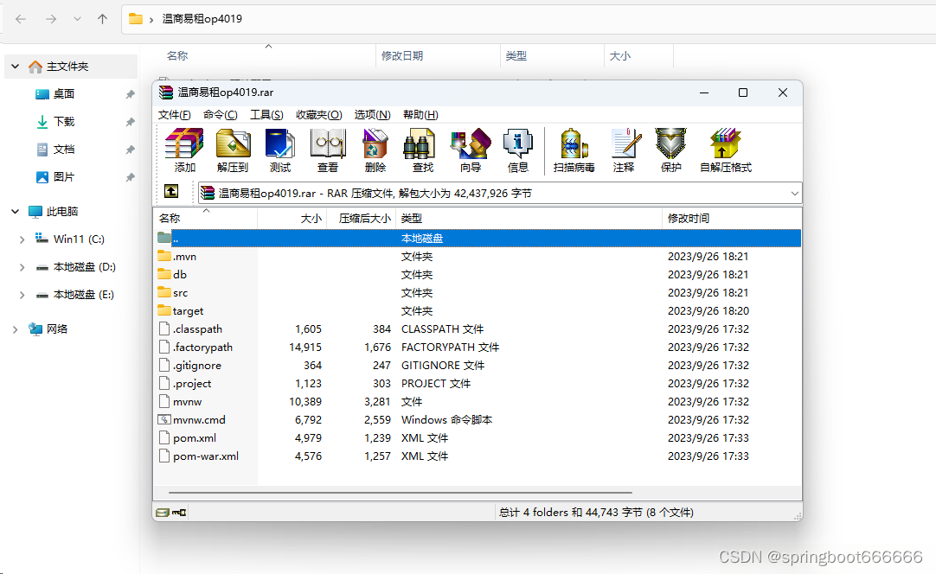The image size is (936, 574).
Task: Click the 查找 (Find) binoculars icon
Action: tap(420, 145)
